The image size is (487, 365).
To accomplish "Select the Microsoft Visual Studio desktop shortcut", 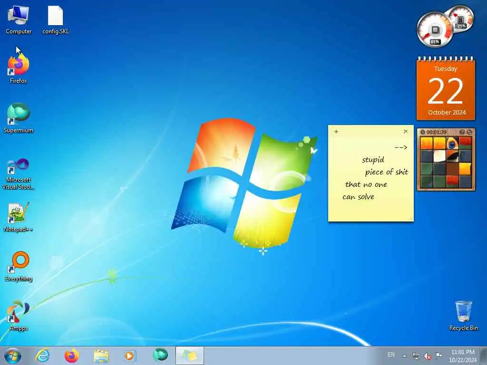I will pos(19,174).
